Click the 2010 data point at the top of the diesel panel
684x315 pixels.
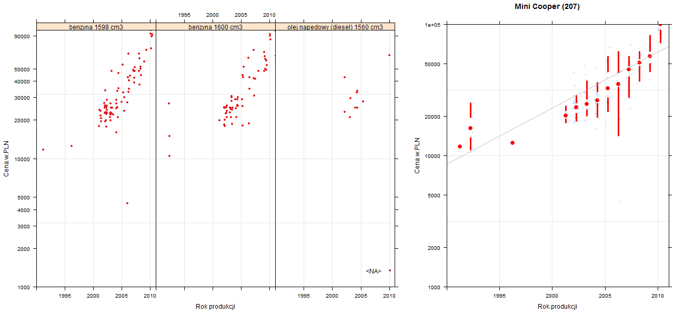(x=389, y=55)
